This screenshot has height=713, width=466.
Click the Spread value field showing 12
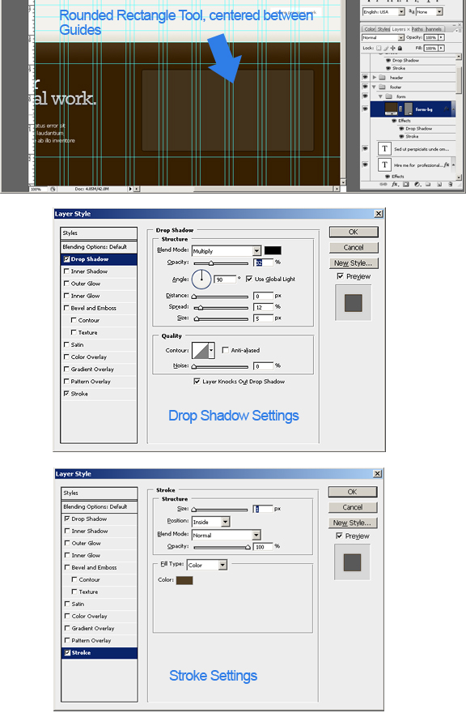(x=263, y=307)
